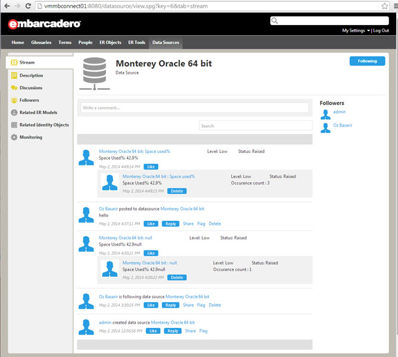The image size is (398, 357).
Task: Delete the 'is following data source' post
Action: pos(214,305)
